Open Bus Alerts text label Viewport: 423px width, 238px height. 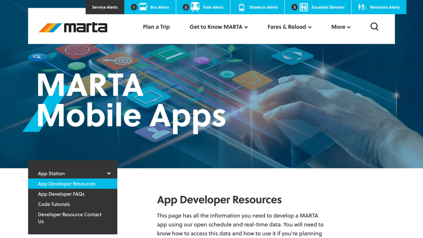click(x=160, y=7)
